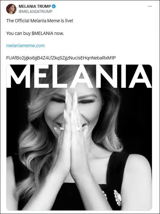Click the words "You can buy"

[x=18, y=33]
